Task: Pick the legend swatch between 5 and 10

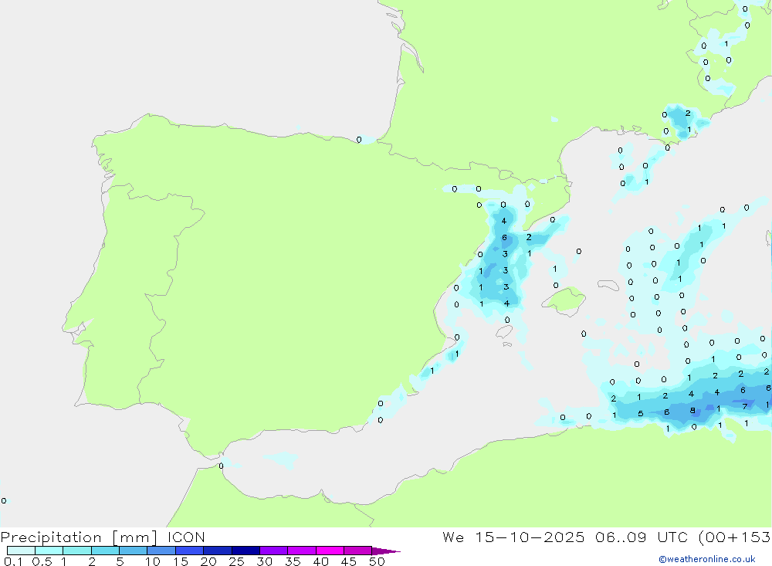Action: (x=133, y=551)
